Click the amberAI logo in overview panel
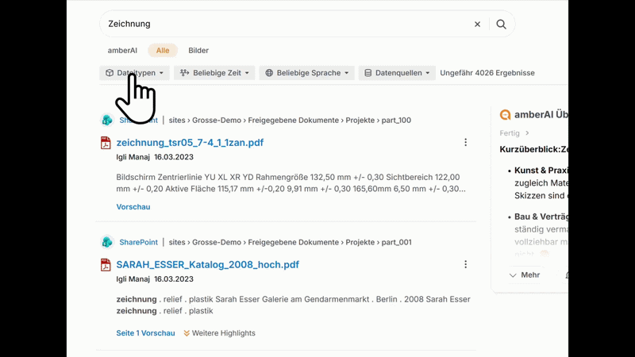The image size is (635, 357). click(505, 115)
